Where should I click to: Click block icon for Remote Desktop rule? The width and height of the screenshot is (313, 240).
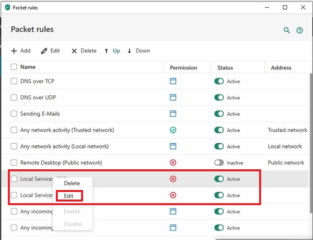point(173,163)
